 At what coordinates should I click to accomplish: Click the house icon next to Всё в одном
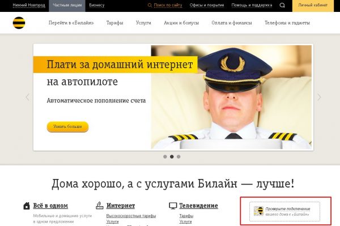[x=27, y=206]
